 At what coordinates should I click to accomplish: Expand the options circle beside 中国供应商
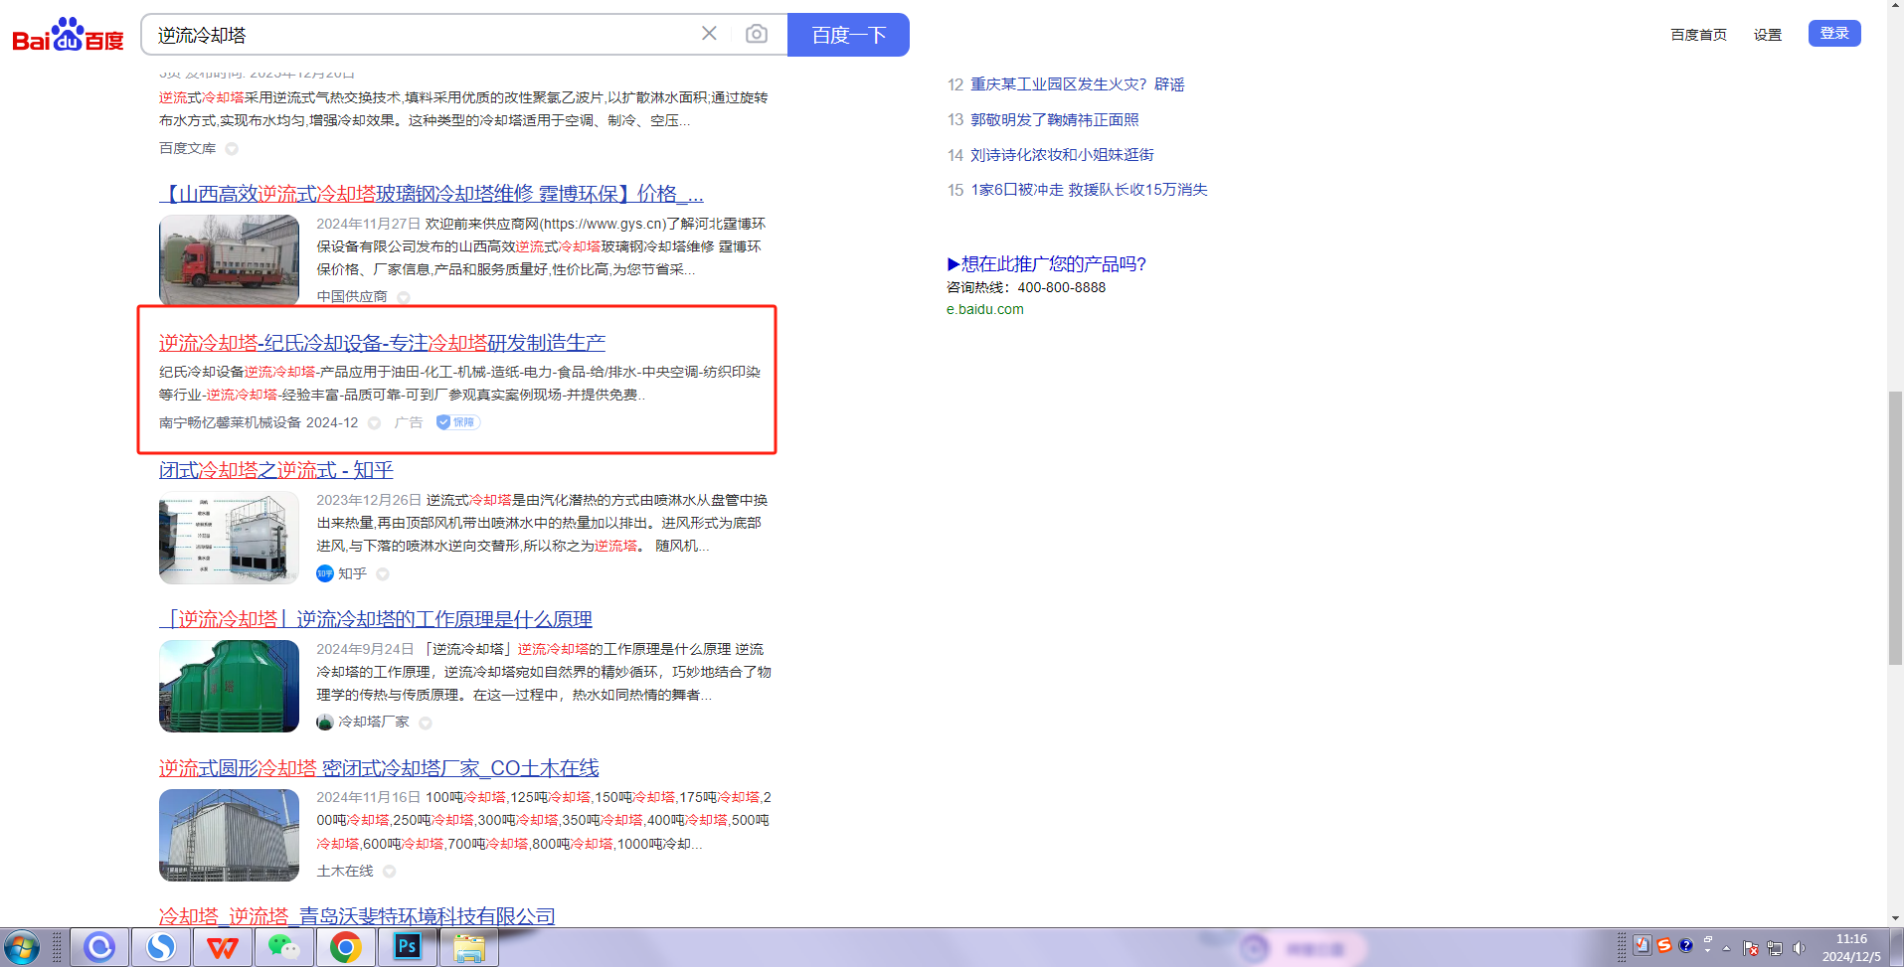tap(404, 297)
